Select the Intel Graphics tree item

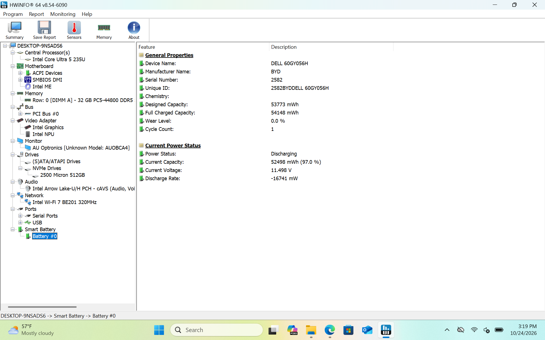point(48,127)
